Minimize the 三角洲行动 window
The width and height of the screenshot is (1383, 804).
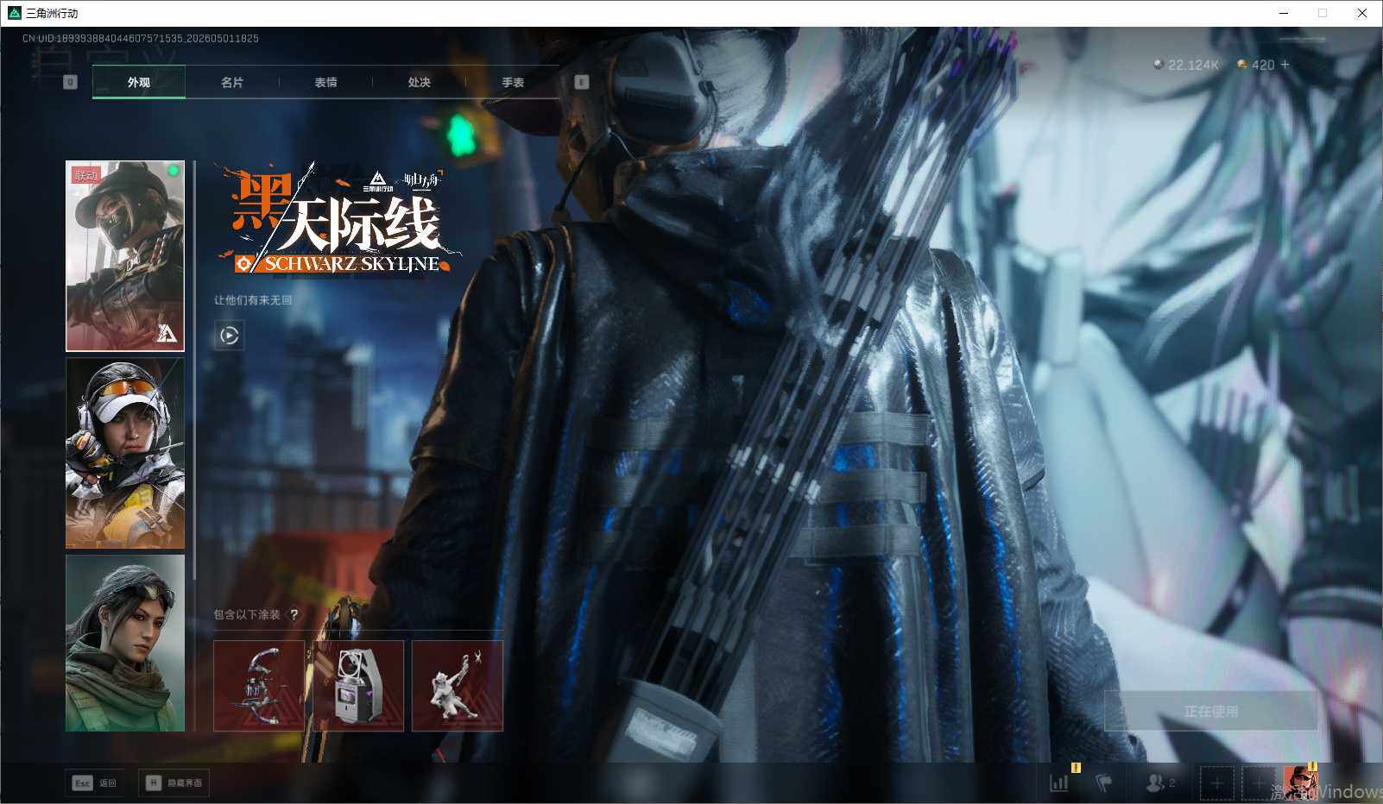coord(1284,13)
